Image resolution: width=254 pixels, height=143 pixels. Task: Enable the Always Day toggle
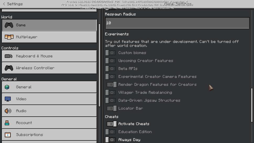[110, 140]
